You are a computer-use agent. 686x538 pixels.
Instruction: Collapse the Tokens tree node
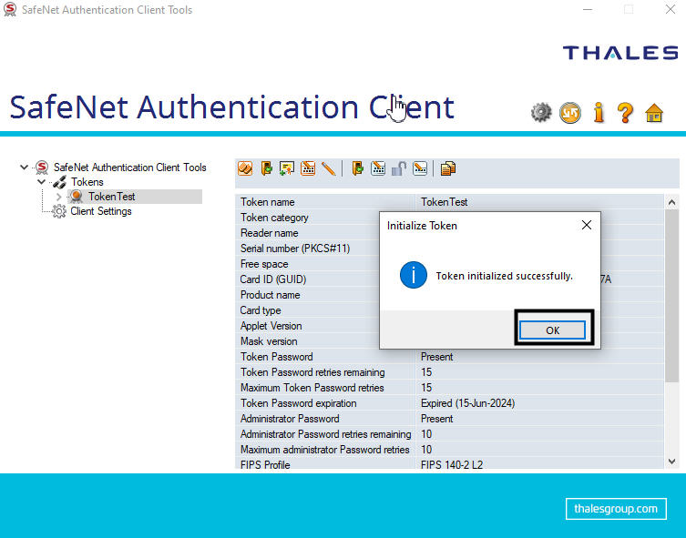42,182
